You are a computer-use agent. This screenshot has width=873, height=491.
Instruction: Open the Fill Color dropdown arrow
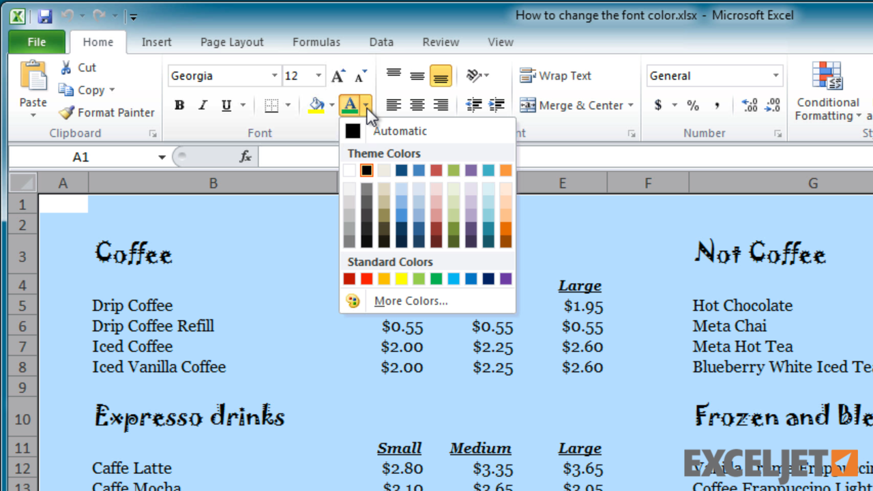tap(332, 105)
